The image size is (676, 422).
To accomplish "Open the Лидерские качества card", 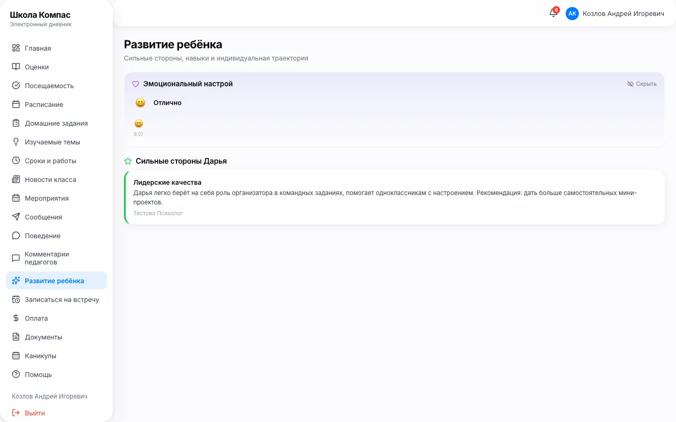I will tap(394, 197).
